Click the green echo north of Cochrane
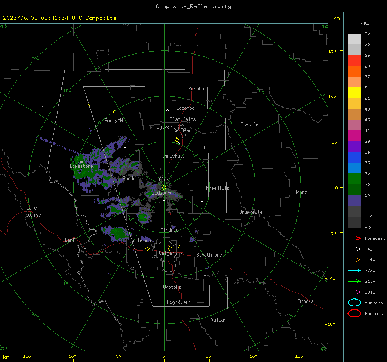The width and height of the screenshot is (387, 362). pyautogui.click(x=118, y=234)
